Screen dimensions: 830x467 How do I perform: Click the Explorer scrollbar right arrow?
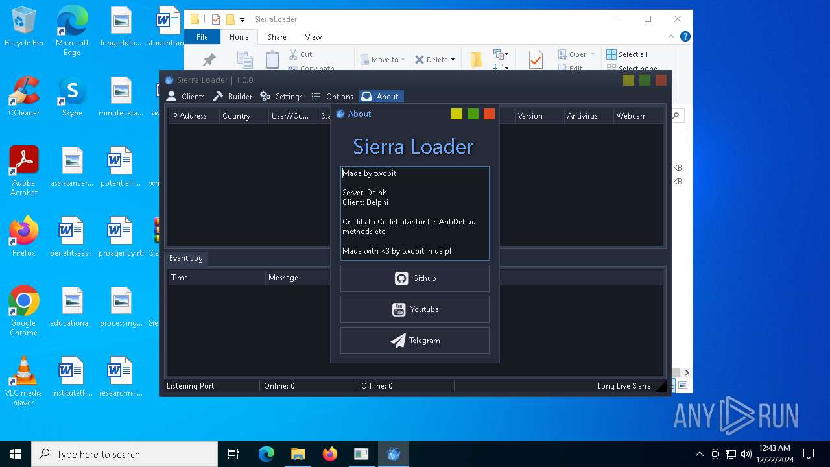[687, 372]
